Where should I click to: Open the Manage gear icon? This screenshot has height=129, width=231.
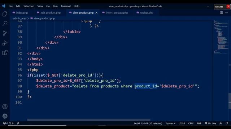pyautogui.click(x=5, y=116)
